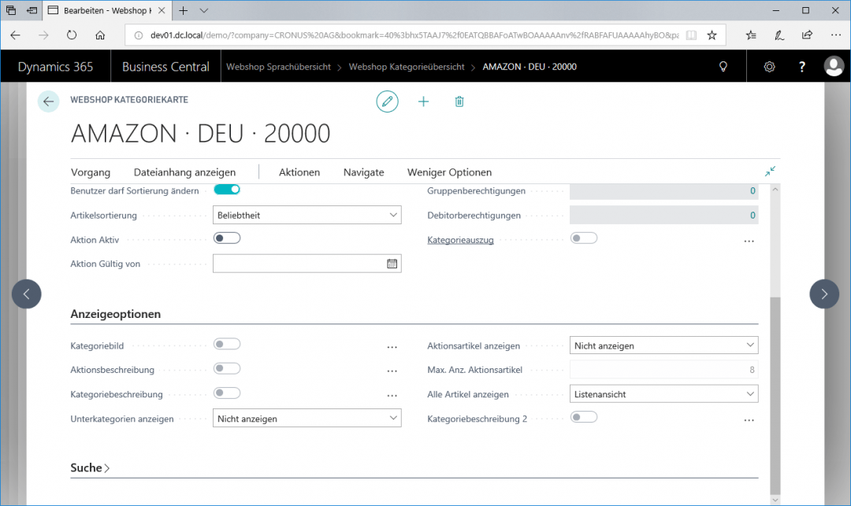
Task: Expand the Suche section
Action: (90, 467)
